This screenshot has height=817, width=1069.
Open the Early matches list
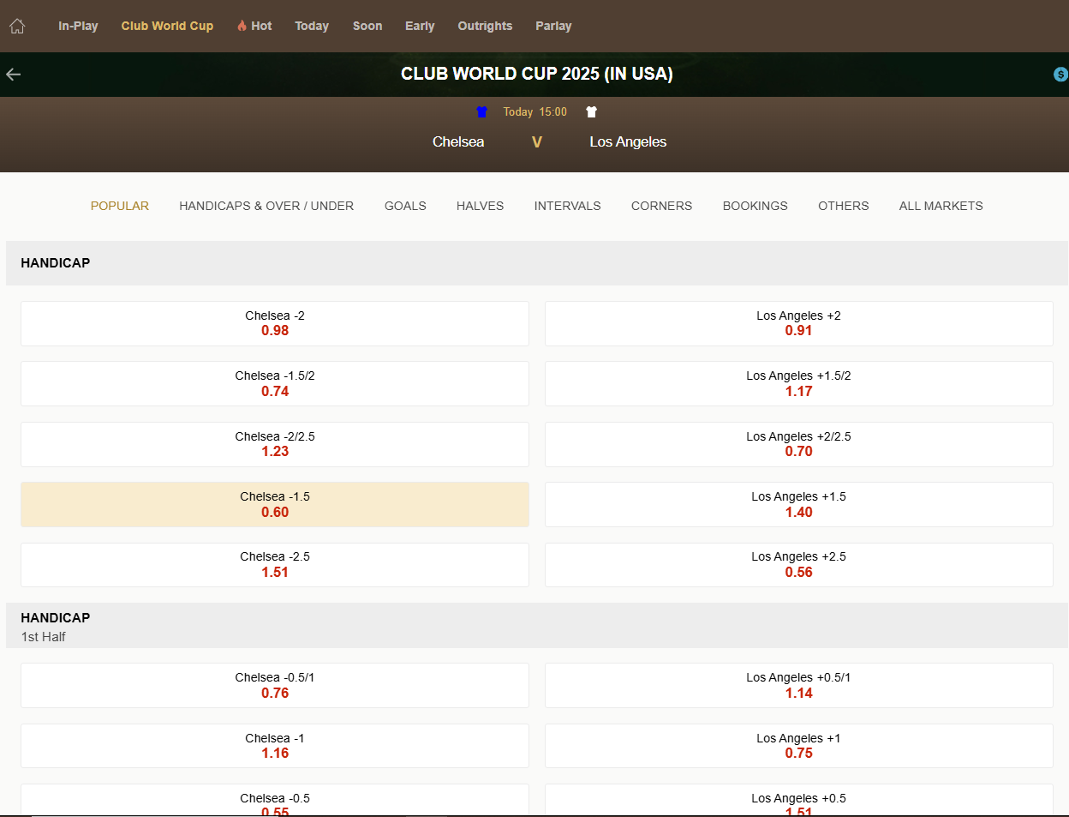click(420, 26)
